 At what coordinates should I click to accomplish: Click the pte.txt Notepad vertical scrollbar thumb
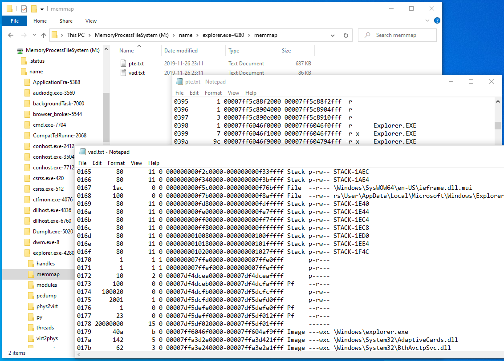click(498, 125)
